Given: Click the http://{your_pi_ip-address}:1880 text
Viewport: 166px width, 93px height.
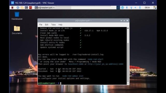Looking at the screenshot, I should (x=106, y=64).
